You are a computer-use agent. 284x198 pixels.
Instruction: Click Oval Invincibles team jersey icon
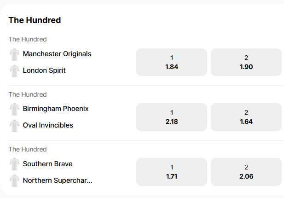(x=14, y=126)
